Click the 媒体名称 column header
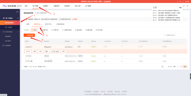Image resolution: width=191 pixels, height=96 pixels. coord(47,41)
